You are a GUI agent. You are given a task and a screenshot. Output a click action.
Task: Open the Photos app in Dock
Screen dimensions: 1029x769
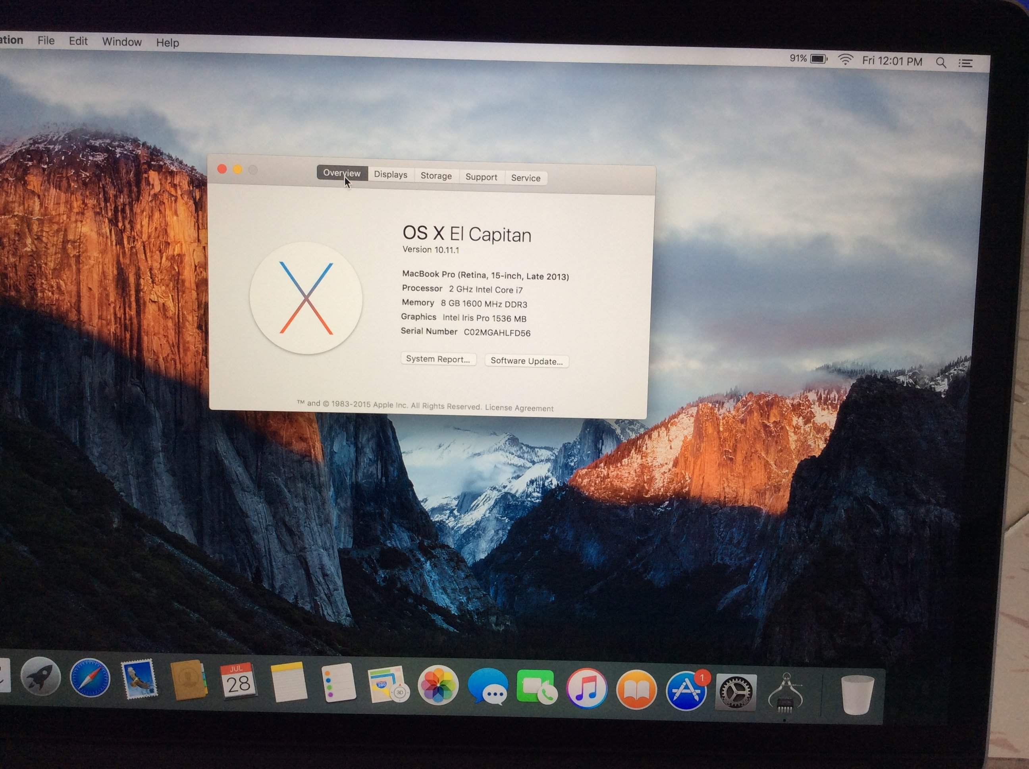pos(438,685)
